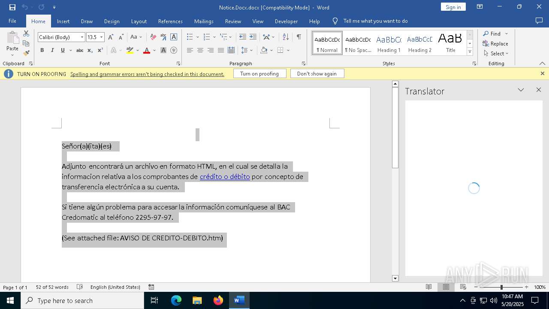Apply superscript formatting
The image size is (549, 309).
pyautogui.click(x=100, y=50)
